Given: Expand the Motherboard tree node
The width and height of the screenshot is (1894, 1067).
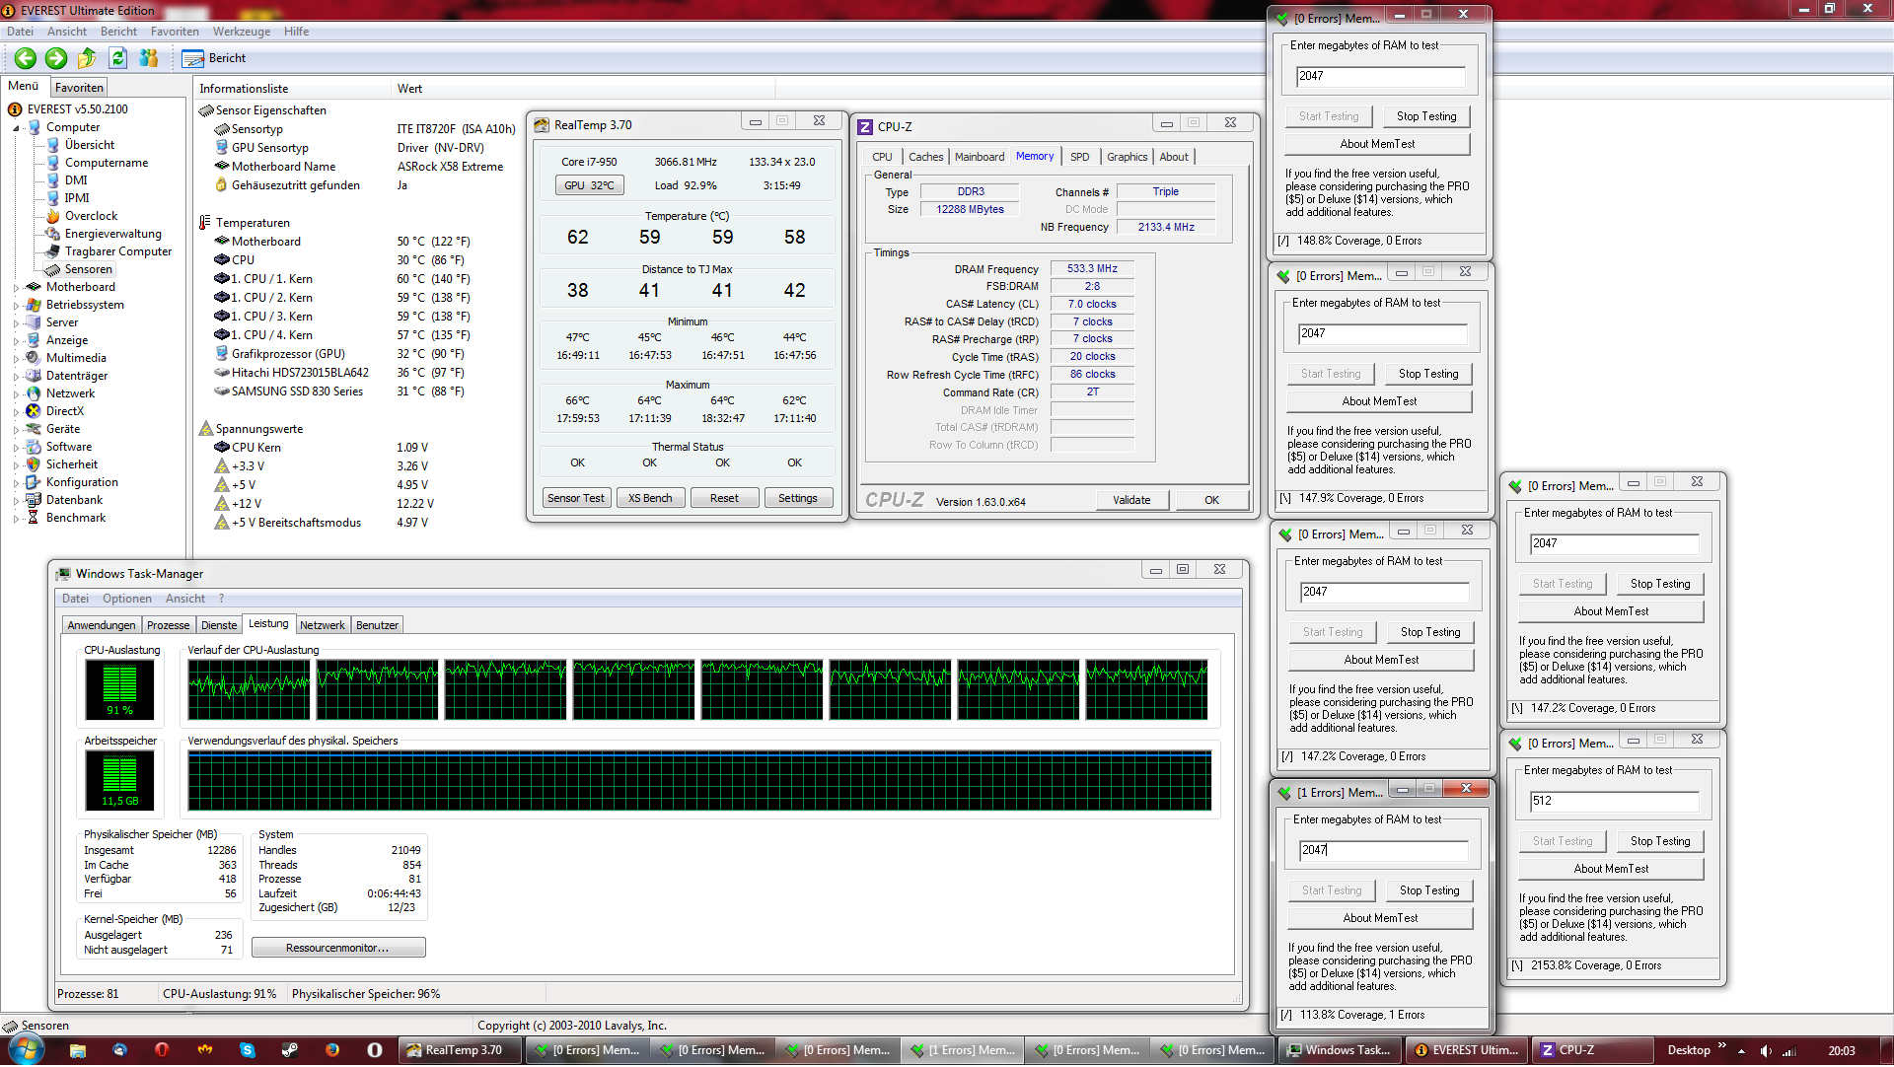Looking at the screenshot, I should click(16, 288).
